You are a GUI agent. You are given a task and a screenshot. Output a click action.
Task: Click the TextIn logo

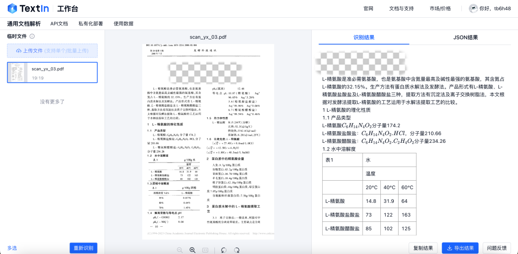(x=28, y=8)
